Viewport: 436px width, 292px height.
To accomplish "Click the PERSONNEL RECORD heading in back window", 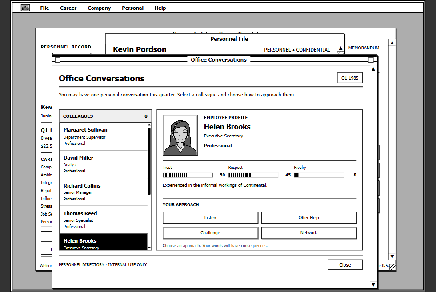I will tap(66, 47).
